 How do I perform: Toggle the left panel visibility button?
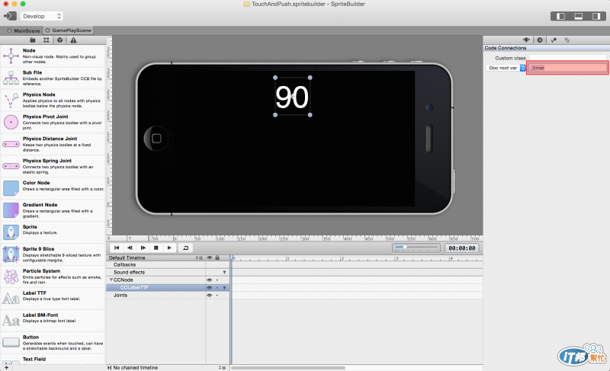point(560,16)
